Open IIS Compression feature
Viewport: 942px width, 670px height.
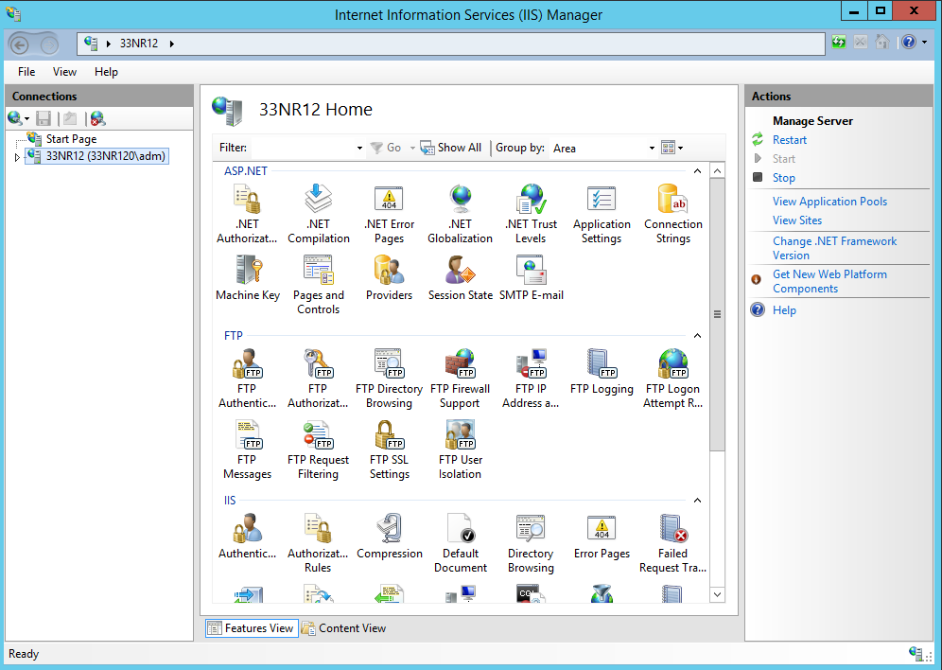coord(390,536)
